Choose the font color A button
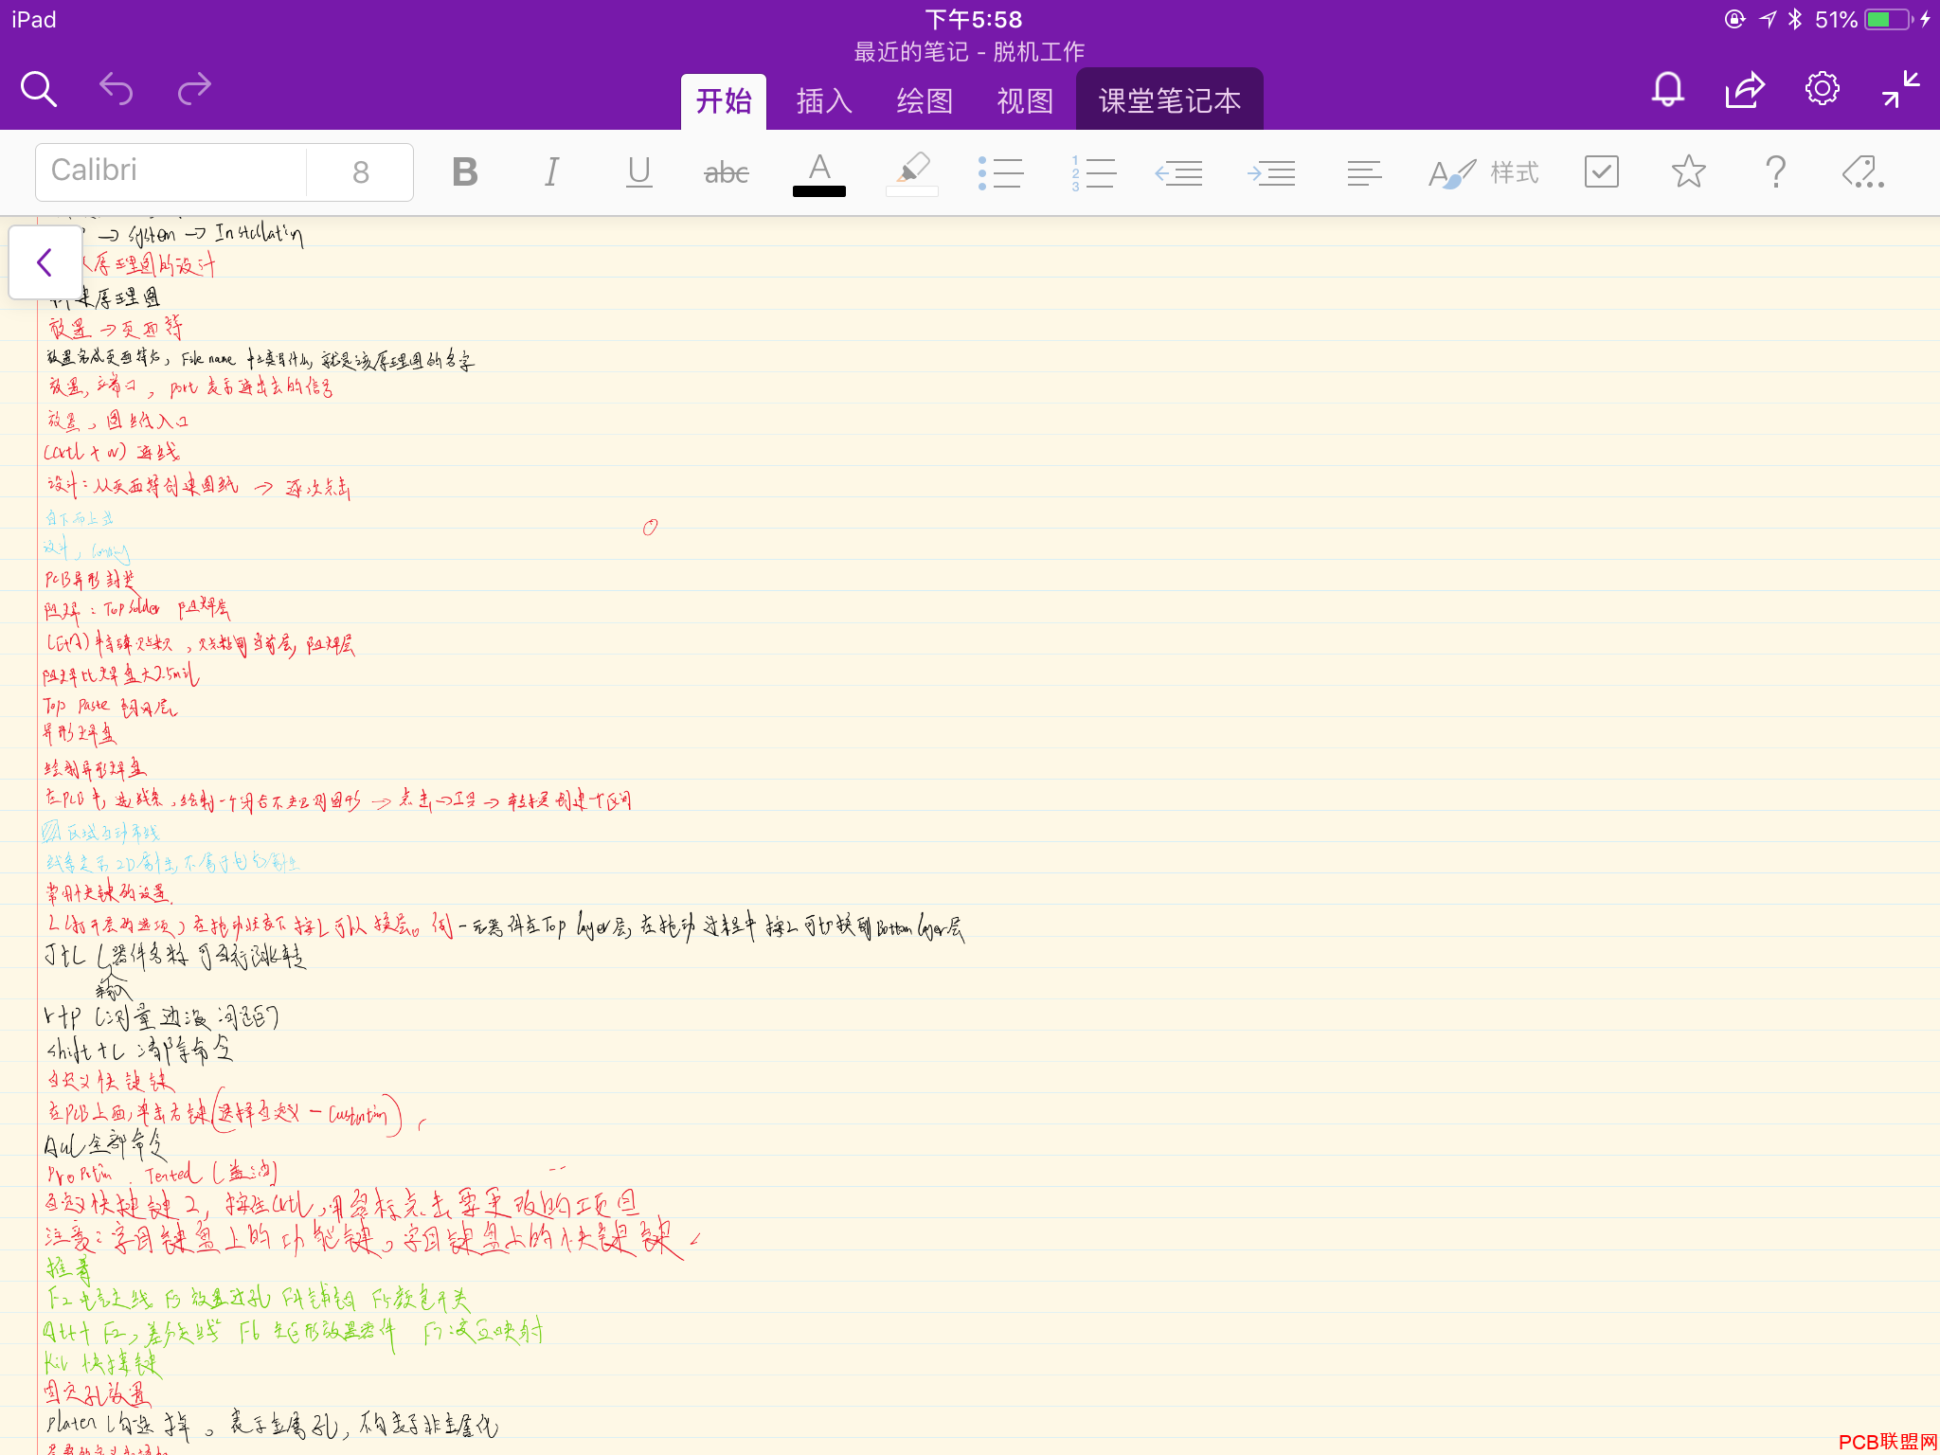This screenshot has height=1455, width=1940. (819, 173)
